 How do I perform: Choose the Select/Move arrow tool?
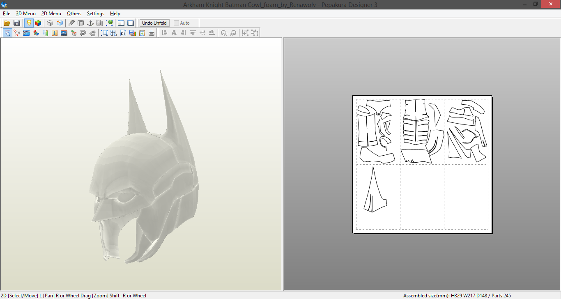pyautogui.click(x=7, y=33)
